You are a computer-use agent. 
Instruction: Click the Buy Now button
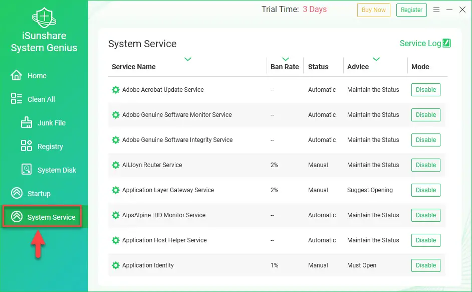coord(373,10)
